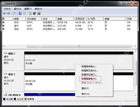Click the 100 MB capacity cell
Image resolution: width=140 pixels, height=107 pixels.
tap(61, 29)
